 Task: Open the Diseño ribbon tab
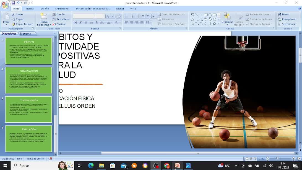[x=45, y=9]
